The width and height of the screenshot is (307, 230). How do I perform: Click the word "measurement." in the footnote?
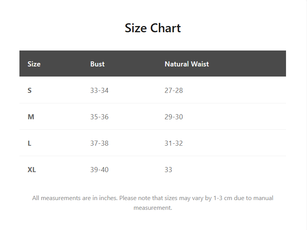coord(153,208)
